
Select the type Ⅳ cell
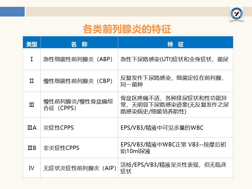click(x=32, y=168)
